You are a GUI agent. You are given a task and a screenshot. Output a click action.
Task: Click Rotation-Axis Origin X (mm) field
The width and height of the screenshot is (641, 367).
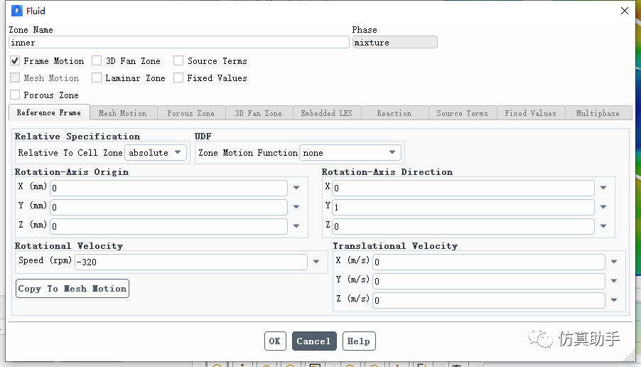tap(169, 188)
